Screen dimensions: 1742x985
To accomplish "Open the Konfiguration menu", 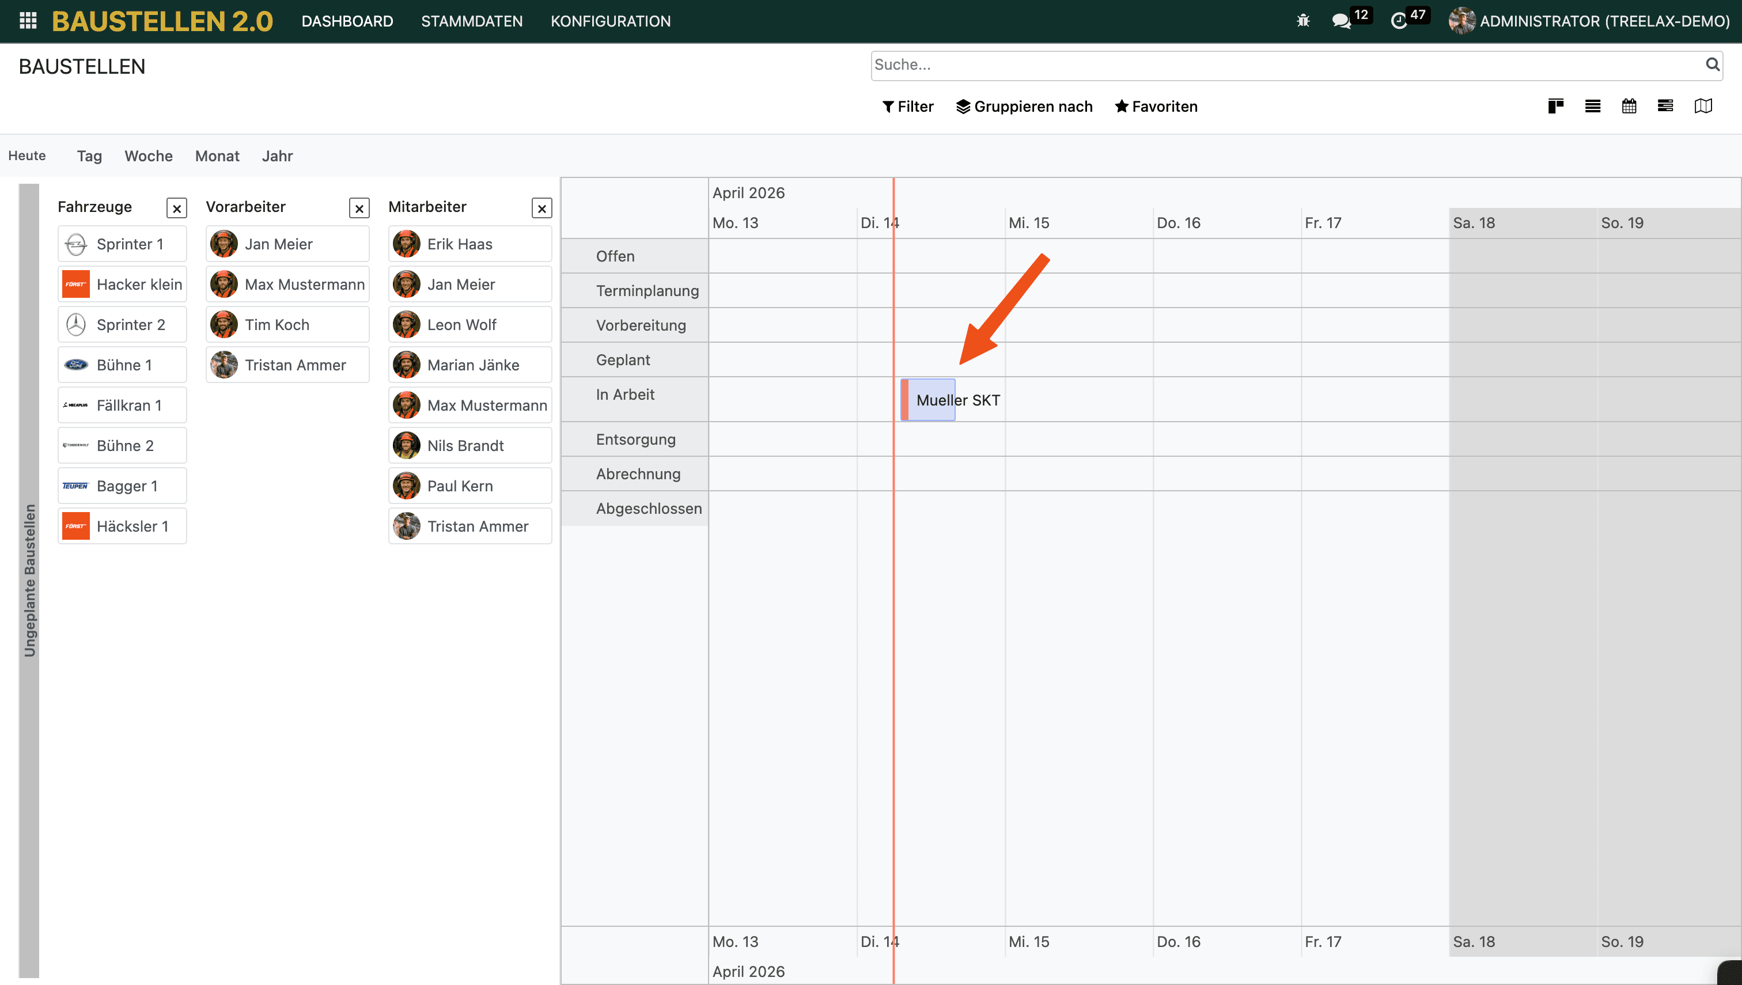I will click(x=610, y=21).
